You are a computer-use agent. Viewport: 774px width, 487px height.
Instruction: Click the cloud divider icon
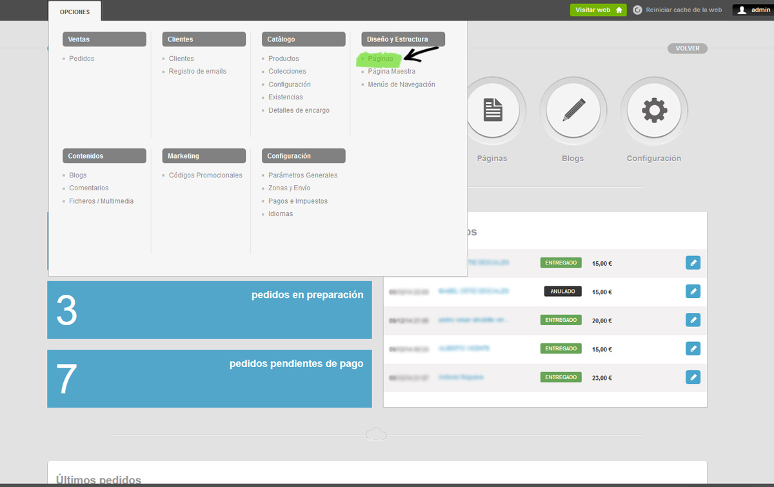[376, 435]
